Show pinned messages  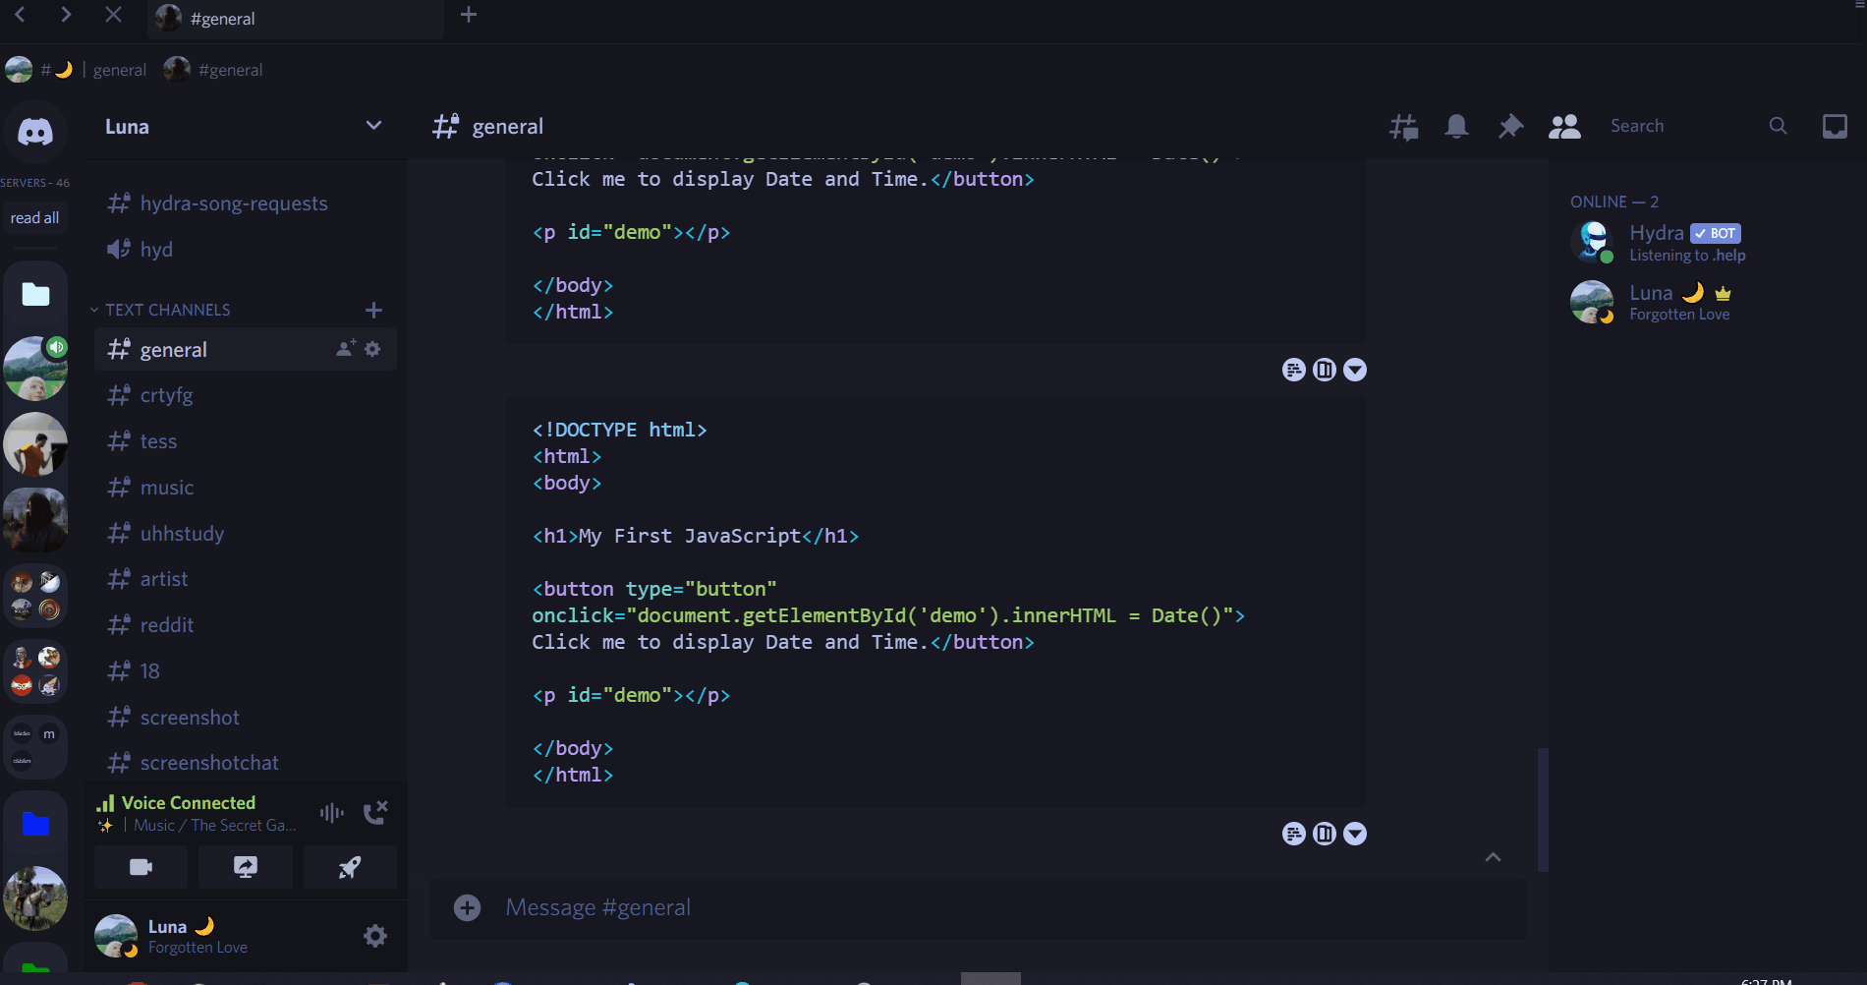[x=1510, y=126]
